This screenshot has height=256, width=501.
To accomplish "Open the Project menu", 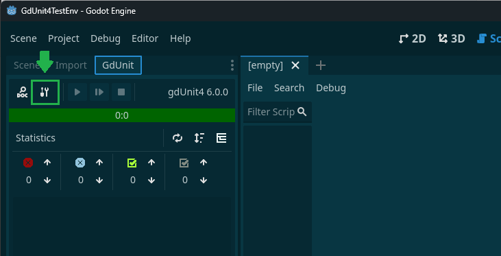I will pos(64,38).
